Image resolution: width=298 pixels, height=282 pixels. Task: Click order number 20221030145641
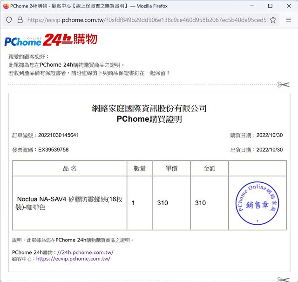click(x=58, y=135)
